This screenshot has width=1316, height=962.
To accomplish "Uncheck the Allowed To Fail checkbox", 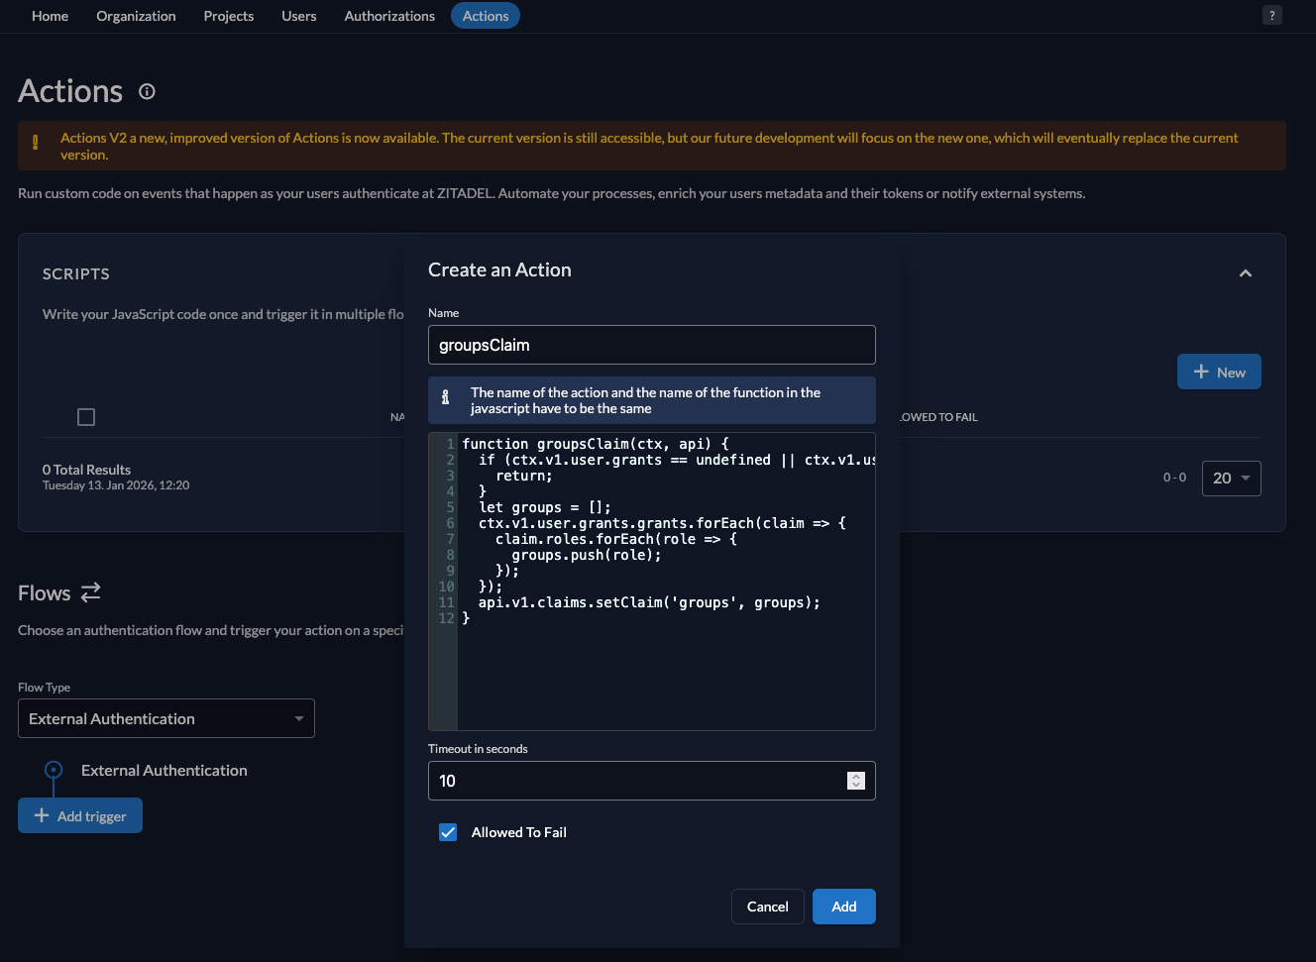I will coord(448,832).
